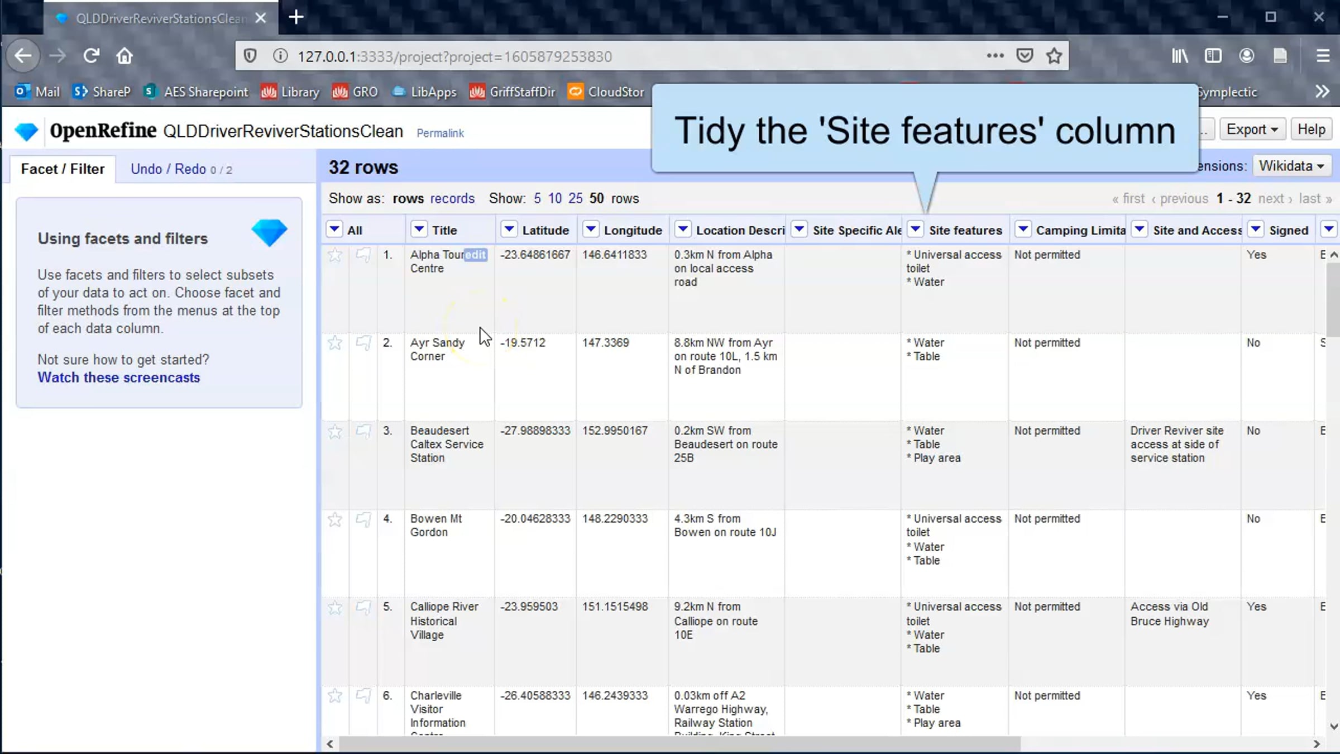The width and height of the screenshot is (1340, 754).
Task: Click the scroll right arrow of table
Action: [1316, 744]
